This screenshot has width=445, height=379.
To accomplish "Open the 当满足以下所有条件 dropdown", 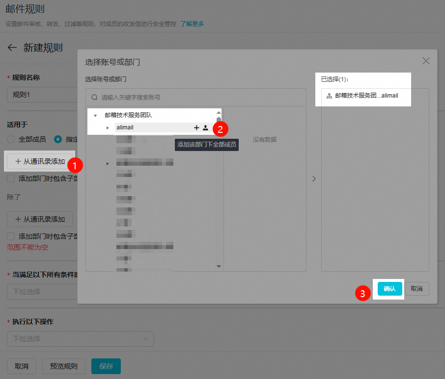I will coord(42,292).
